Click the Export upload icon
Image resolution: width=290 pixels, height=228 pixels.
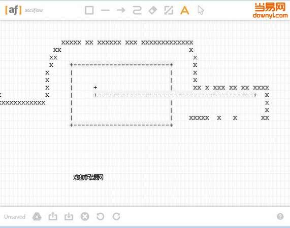[53, 216]
